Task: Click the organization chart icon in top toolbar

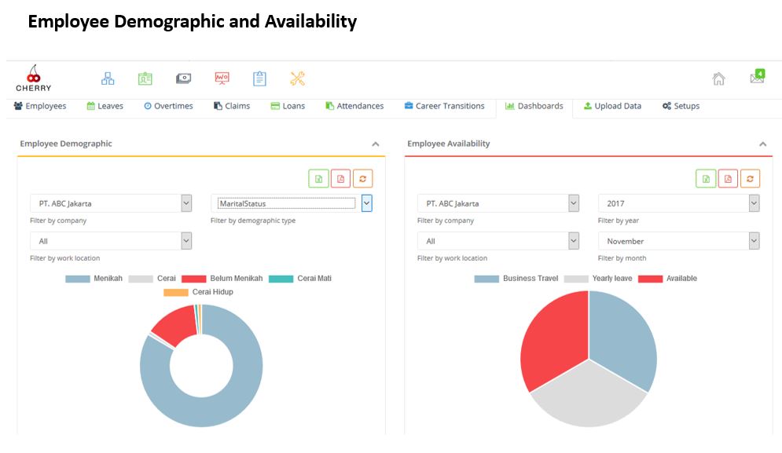Action: pos(108,79)
